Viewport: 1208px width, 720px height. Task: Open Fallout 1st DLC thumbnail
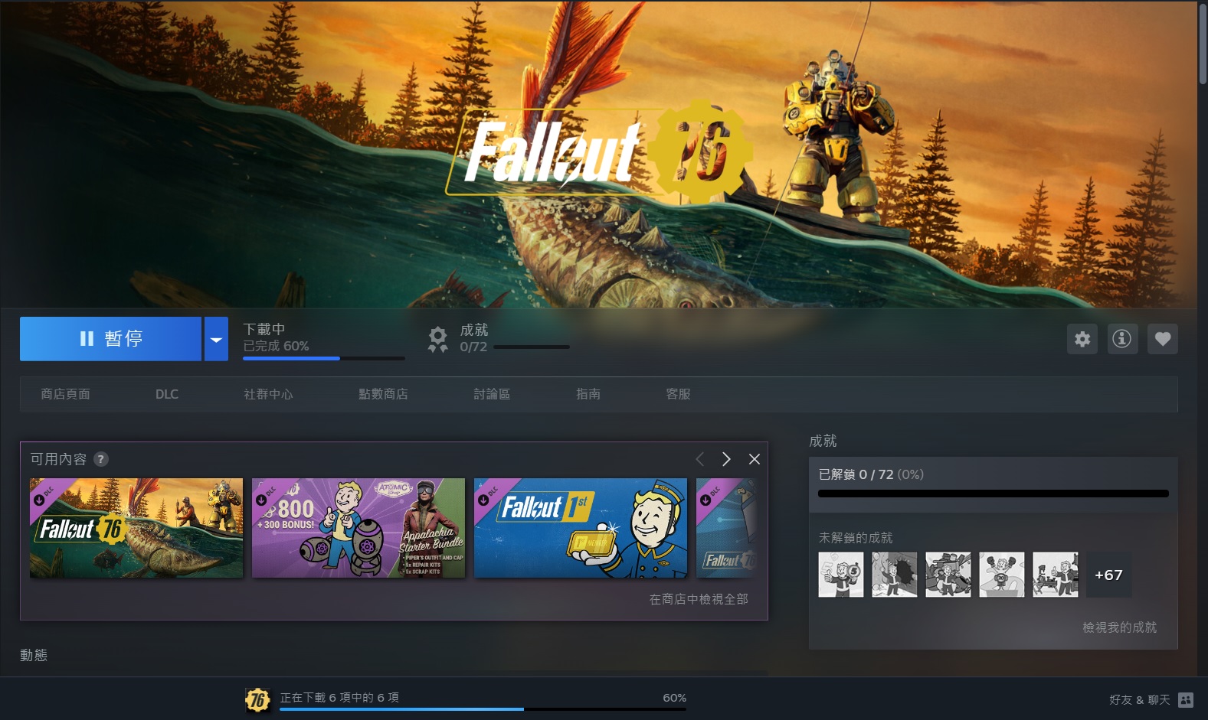(x=581, y=528)
